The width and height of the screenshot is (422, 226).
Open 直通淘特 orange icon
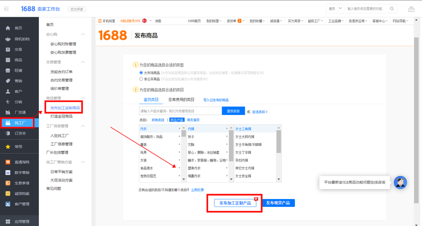point(8,162)
